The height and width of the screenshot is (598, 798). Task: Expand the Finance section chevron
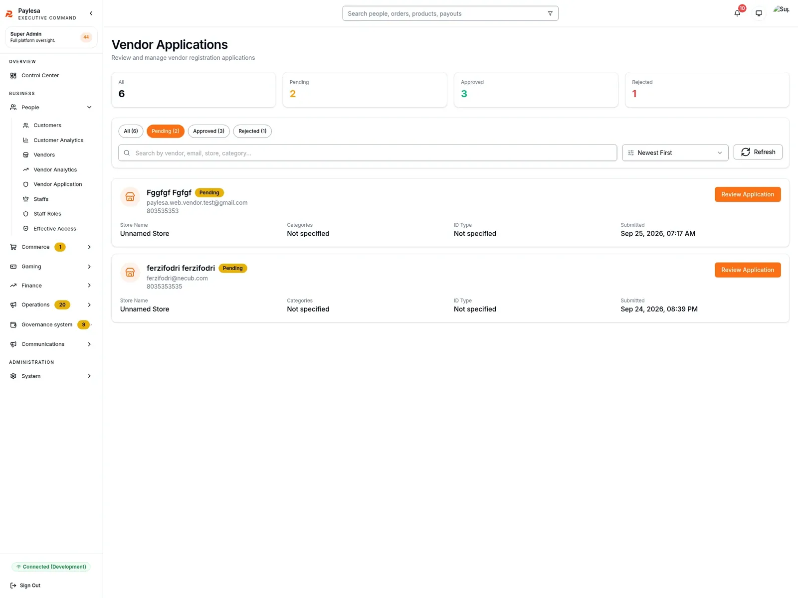(x=89, y=286)
